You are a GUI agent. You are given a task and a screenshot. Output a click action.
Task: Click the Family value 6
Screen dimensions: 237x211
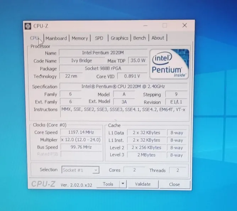click(x=71, y=94)
